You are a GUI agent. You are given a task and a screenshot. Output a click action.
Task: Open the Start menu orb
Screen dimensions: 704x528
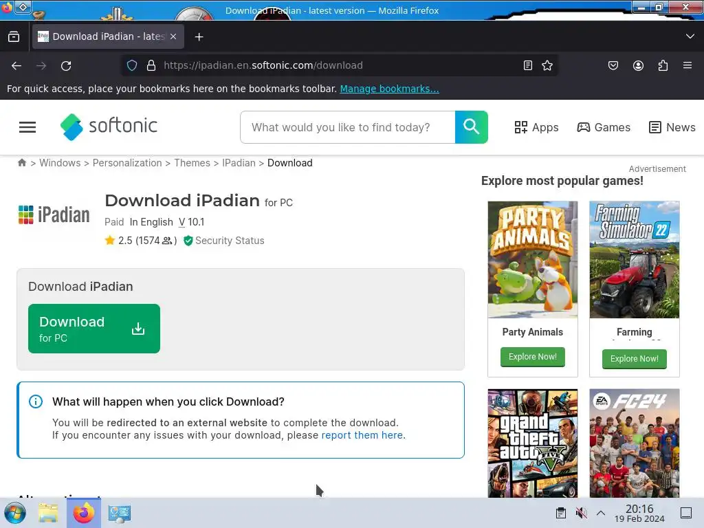(x=15, y=513)
